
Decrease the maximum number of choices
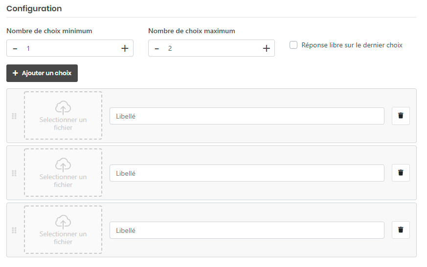pyautogui.click(x=157, y=48)
